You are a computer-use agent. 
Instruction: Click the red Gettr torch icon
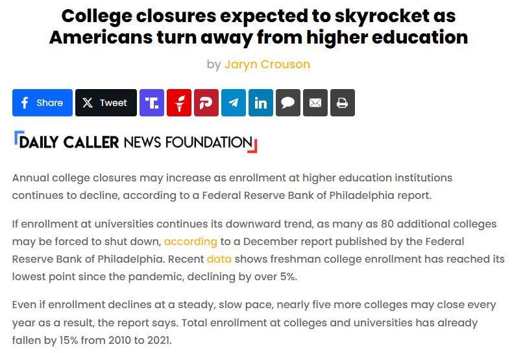point(179,103)
